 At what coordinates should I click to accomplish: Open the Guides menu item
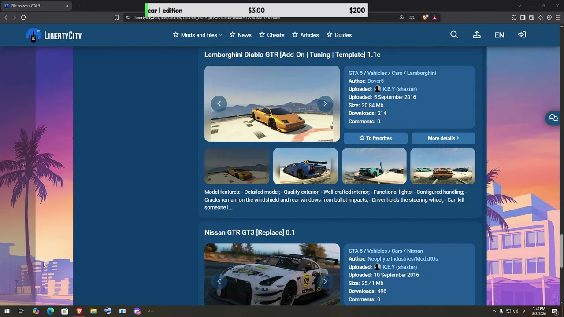[339, 35]
